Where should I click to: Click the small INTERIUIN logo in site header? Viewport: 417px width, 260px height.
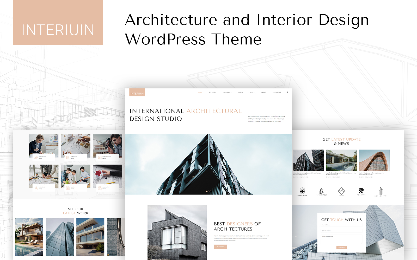click(137, 93)
